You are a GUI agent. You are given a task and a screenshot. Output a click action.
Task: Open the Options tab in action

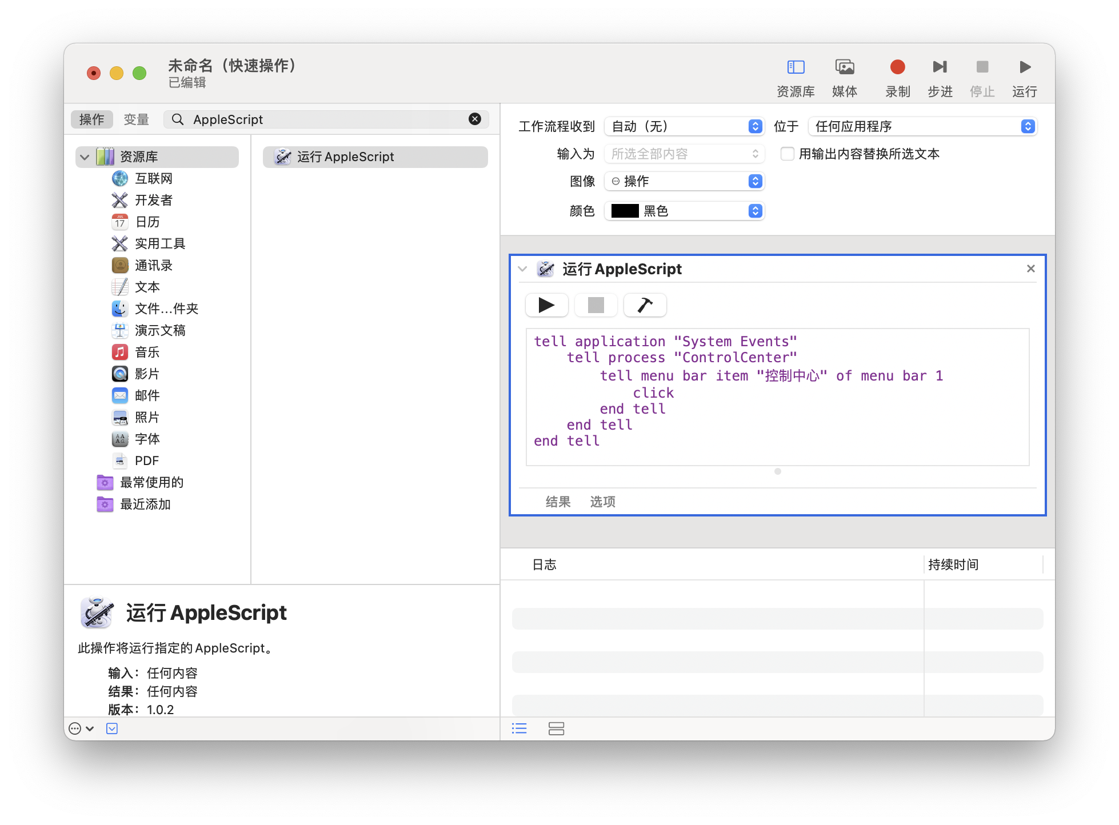click(x=602, y=502)
